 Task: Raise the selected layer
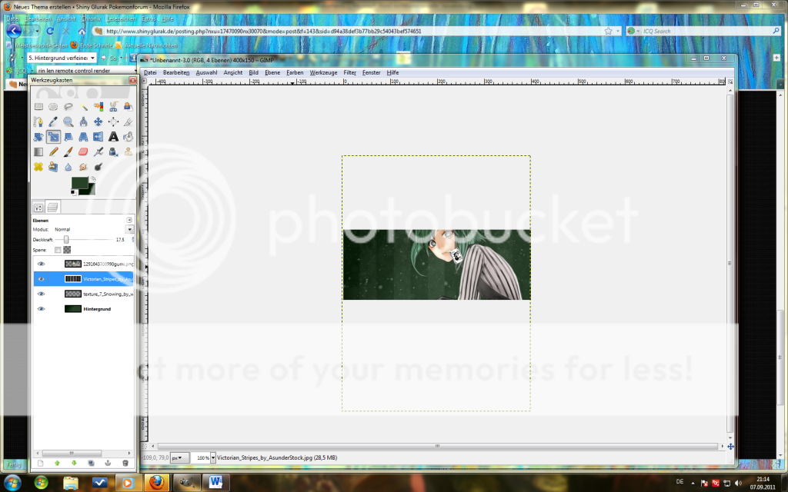[57, 463]
